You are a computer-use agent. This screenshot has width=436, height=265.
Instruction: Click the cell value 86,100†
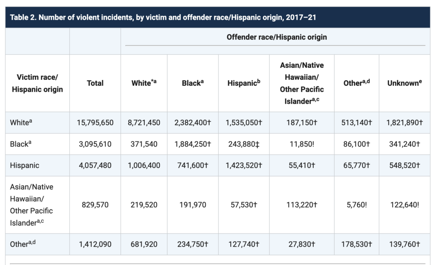[x=356, y=144]
